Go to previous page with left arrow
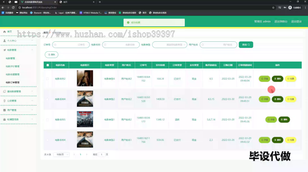Screen dimensions: 308x172 74,155
